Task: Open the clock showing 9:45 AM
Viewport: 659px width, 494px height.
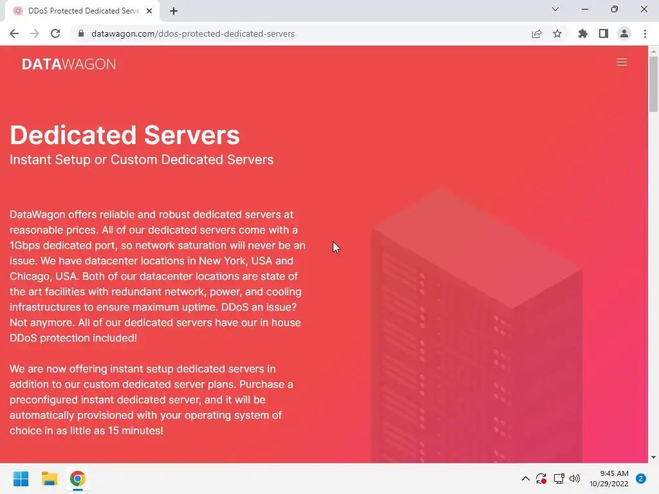Action: pos(609,479)
